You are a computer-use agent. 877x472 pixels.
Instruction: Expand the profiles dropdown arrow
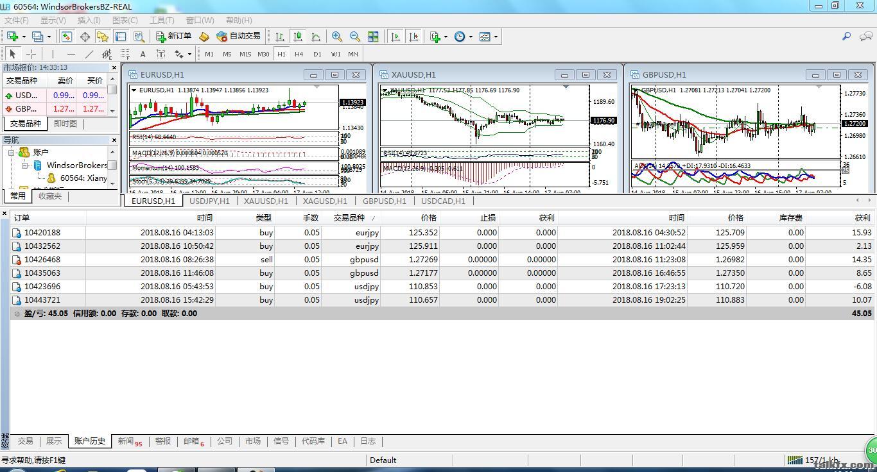(48, 37)
